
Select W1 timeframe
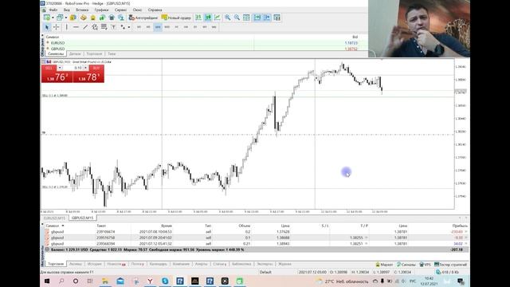click(205, 27)
